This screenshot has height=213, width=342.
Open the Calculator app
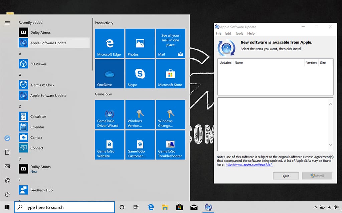(54, 116)
